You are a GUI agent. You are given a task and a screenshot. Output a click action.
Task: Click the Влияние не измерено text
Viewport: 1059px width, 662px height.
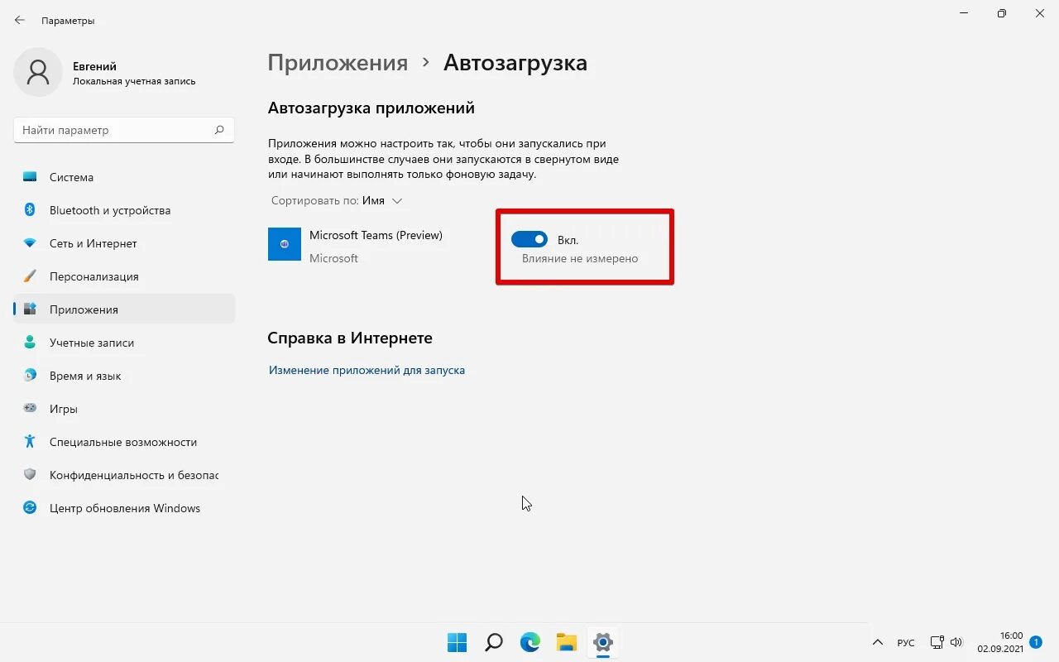(580, 258)
